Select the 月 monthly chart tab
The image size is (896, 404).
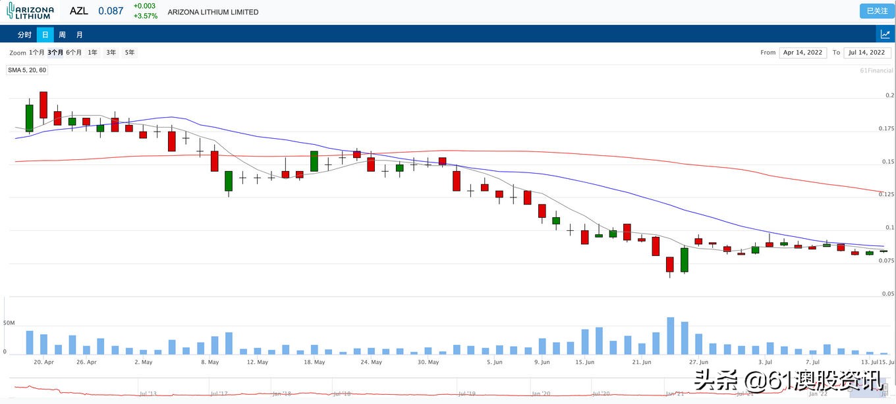coord(79,35)
